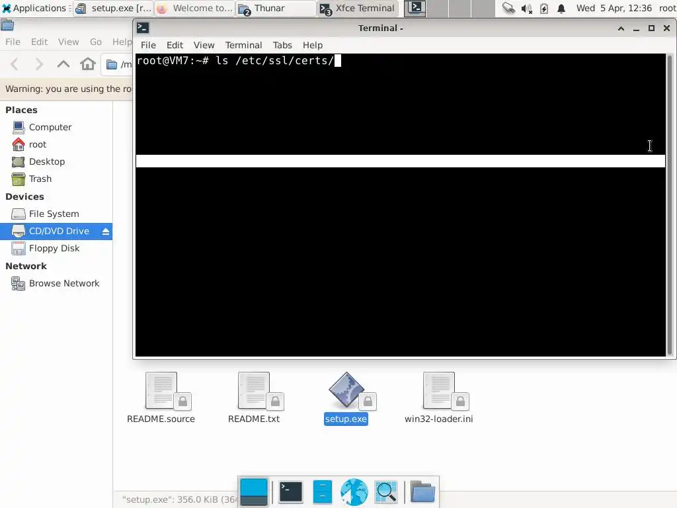The width and height of the screenshot is (677, 508).
Task: Click the network connection tray icon
Action: point(508,8)
